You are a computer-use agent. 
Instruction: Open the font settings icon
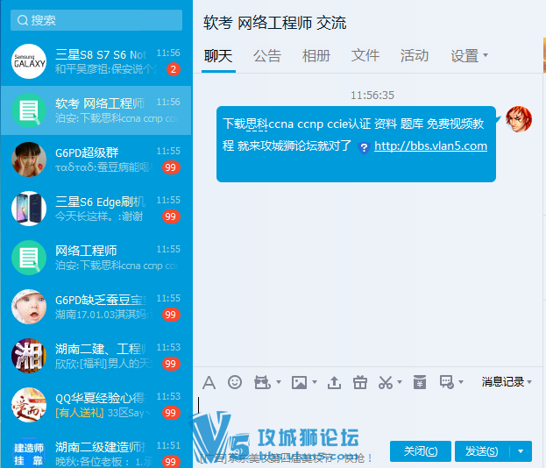tap(209, 382)
